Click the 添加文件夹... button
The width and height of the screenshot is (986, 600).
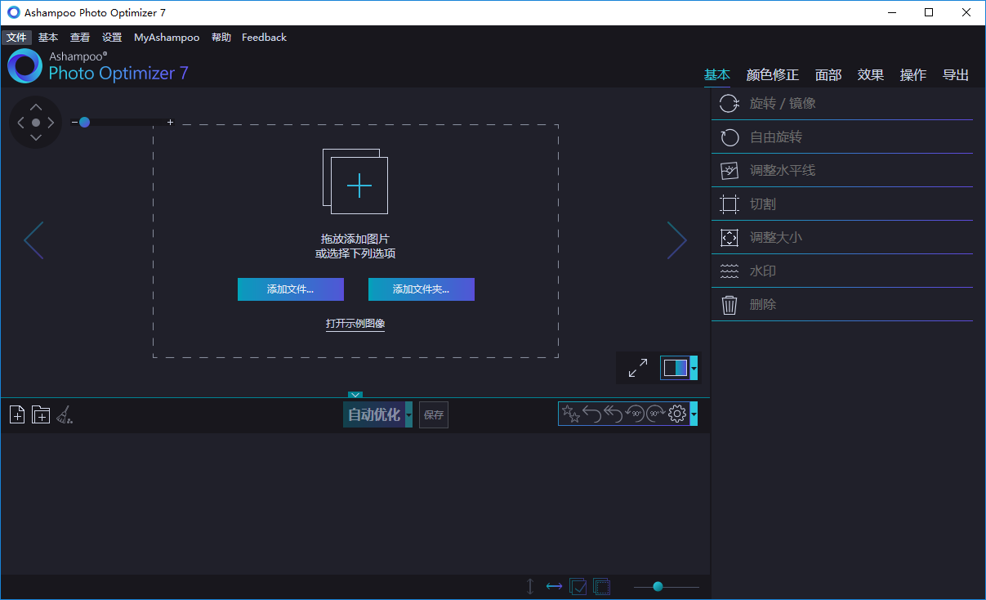point(422,289)
